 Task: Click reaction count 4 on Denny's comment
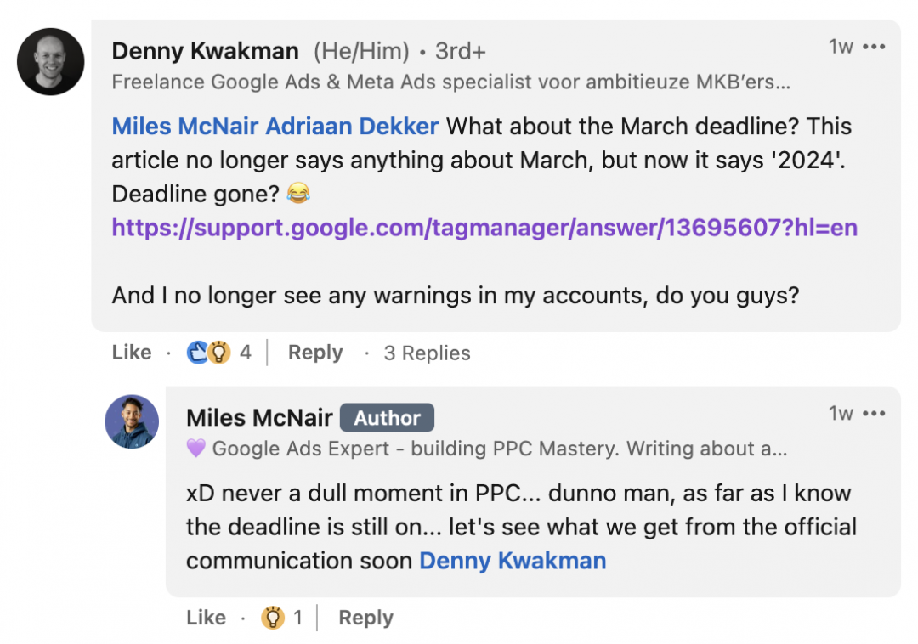(246, 352)
